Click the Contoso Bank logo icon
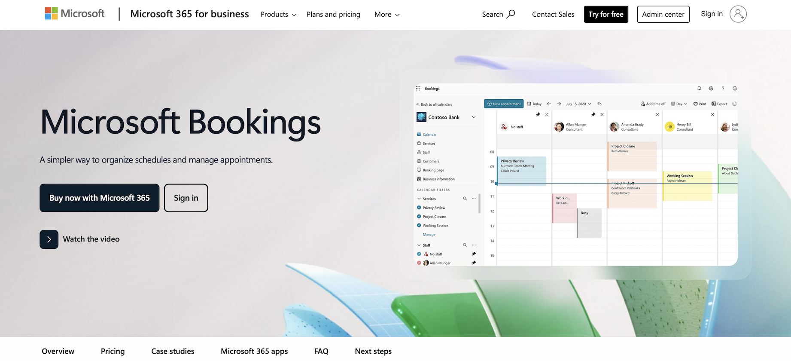 click(421, 117)
